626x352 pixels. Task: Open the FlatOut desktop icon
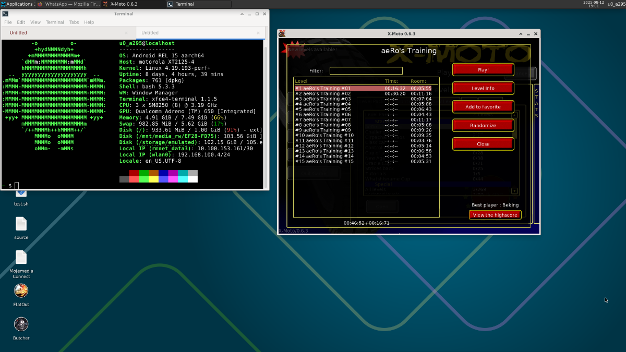pyautogui.click(x=21, y=291)
